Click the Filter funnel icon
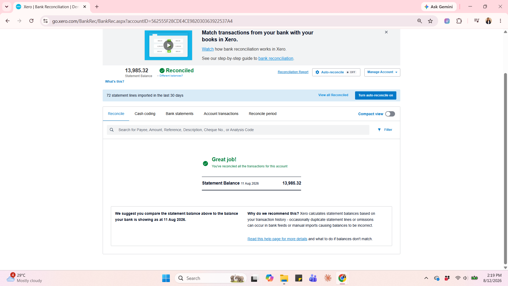The width and height of the screenshot is (508, 286). [379, 130]
